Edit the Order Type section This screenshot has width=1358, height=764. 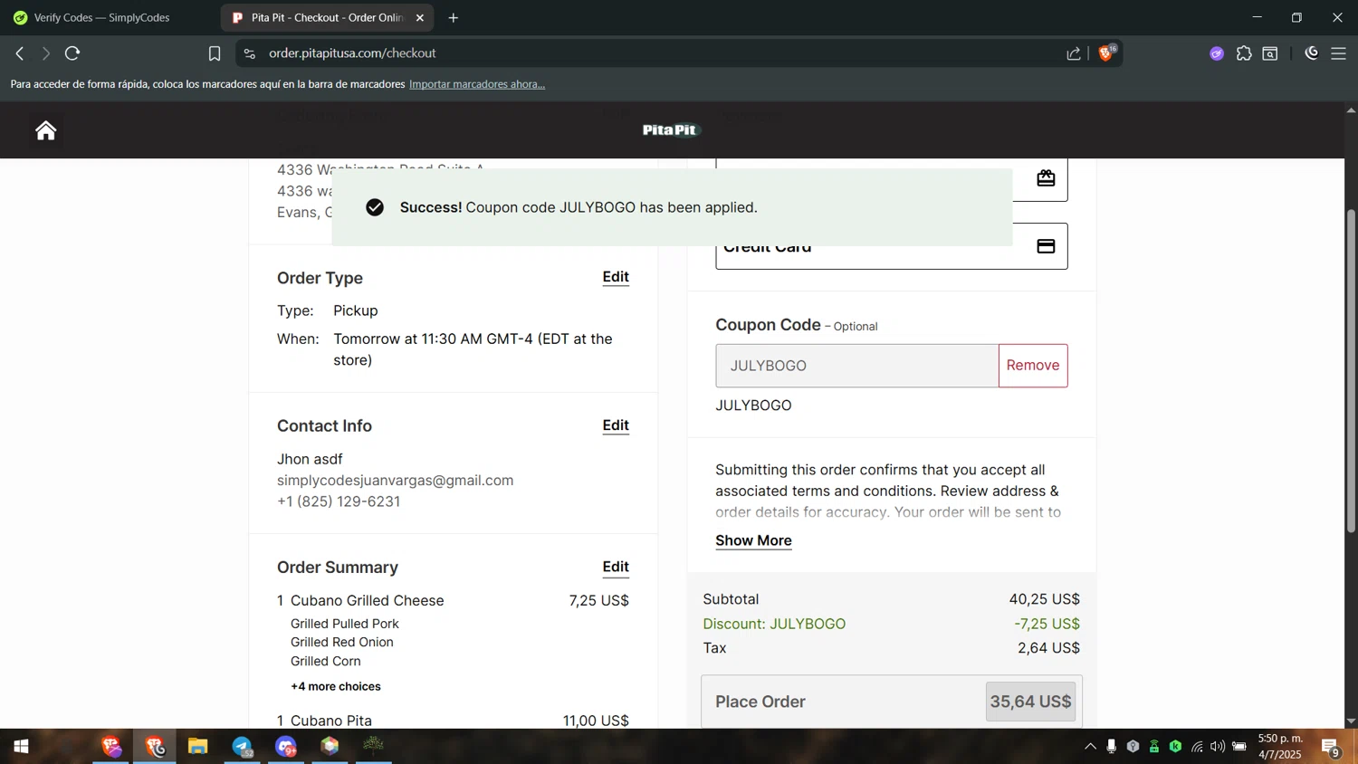pos(616,277)
